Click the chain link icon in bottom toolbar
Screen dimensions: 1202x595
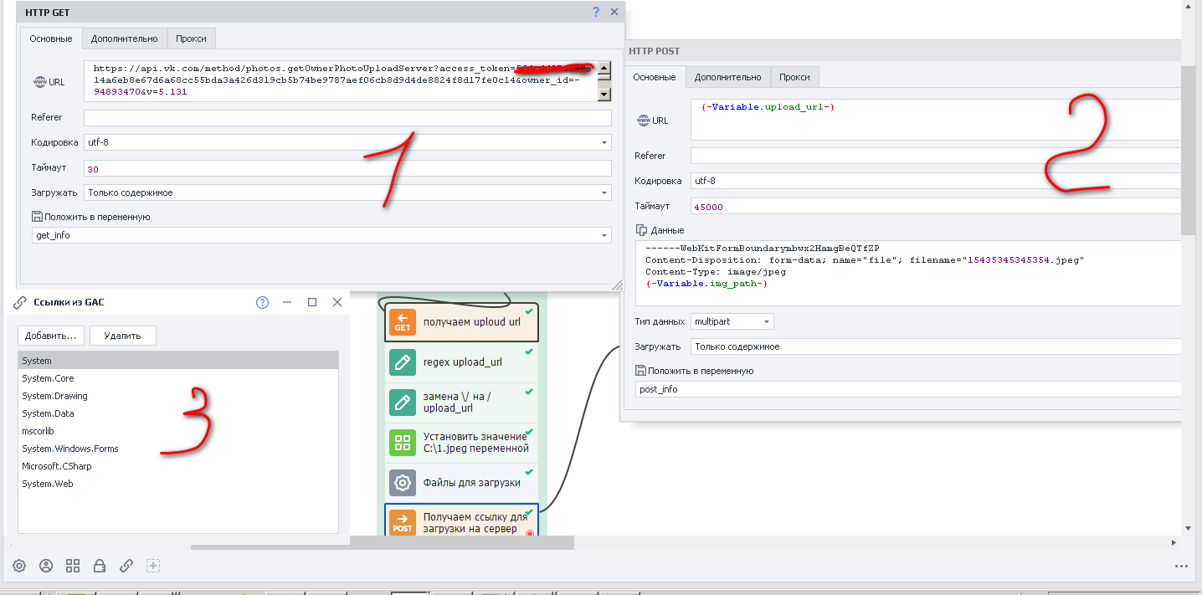tap(126, 565)
